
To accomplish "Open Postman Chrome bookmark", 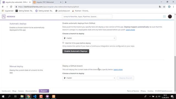I will (x=81, y=11).
